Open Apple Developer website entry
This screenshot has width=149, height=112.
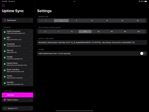(x=18, y=32)
